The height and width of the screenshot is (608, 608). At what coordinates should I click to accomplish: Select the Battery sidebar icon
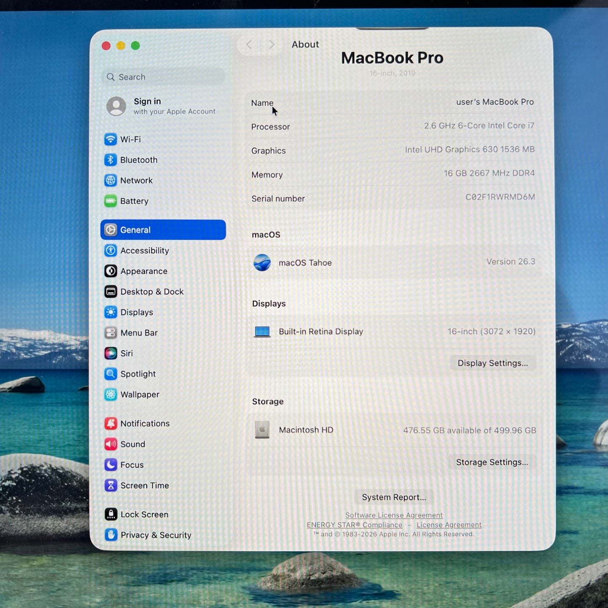coord(111,201)
